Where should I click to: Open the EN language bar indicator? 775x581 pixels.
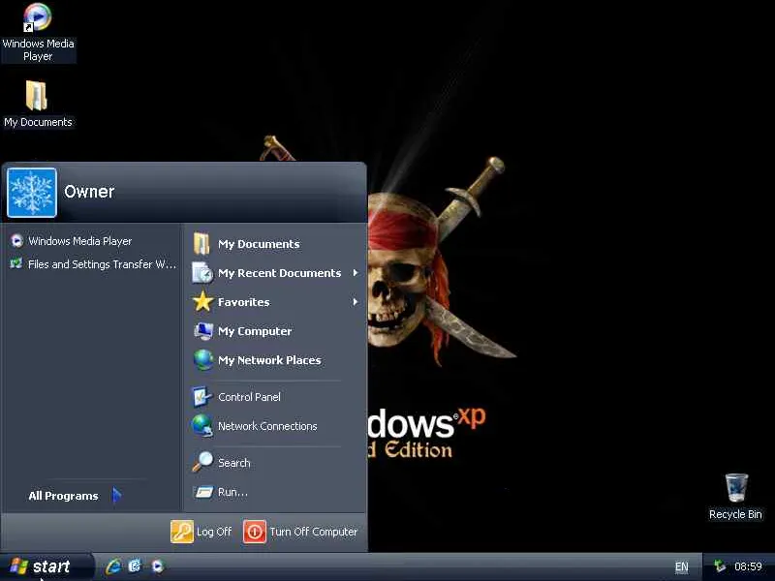[x=682, y=566]
